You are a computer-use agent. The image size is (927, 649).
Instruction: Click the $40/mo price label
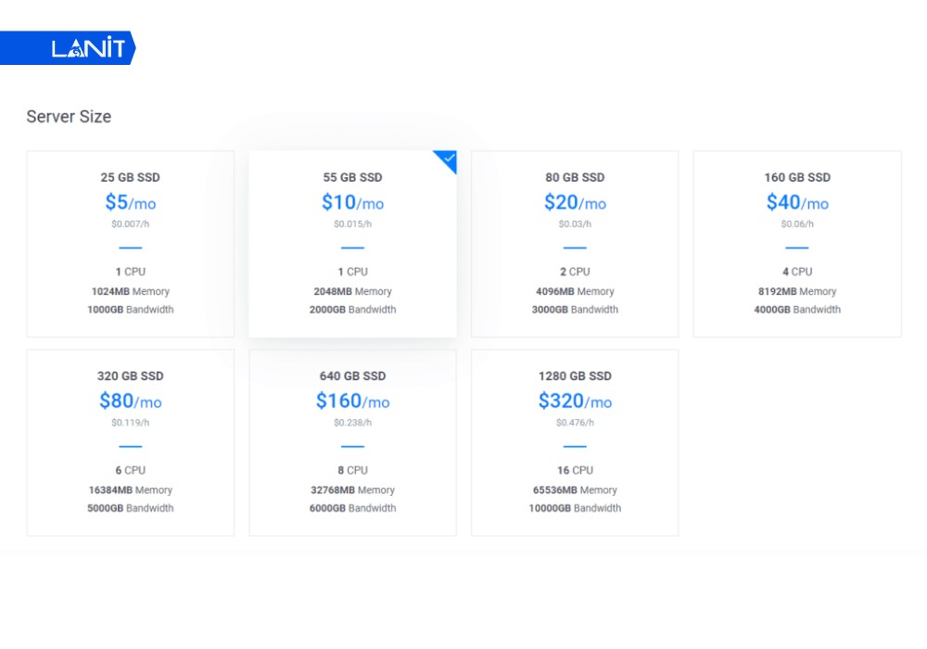[x=797, y=202]
